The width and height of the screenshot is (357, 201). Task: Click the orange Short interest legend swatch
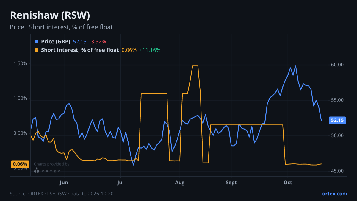(x=37, y=50)
